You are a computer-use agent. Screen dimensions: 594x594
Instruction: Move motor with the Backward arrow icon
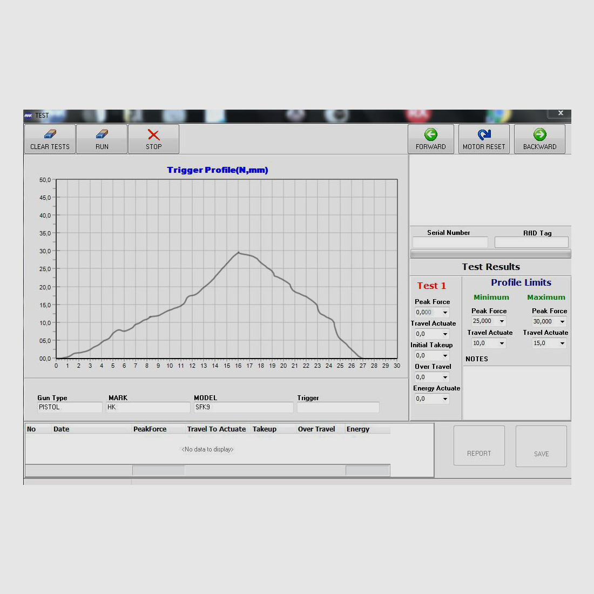tap(539, 134)
